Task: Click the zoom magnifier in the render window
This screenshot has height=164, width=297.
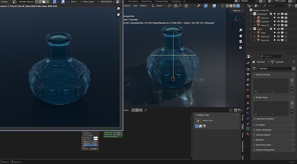Action: pyautogui.click(x=118, y=9)
